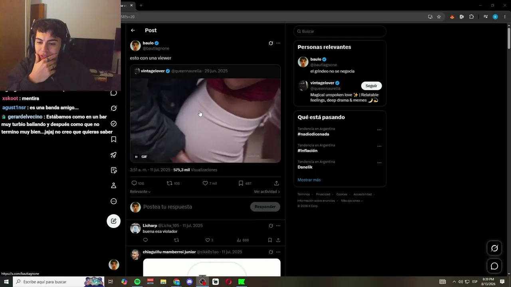511x287 pixels.
Task: Click the share icon on the main post
Action: click(276, 183)
